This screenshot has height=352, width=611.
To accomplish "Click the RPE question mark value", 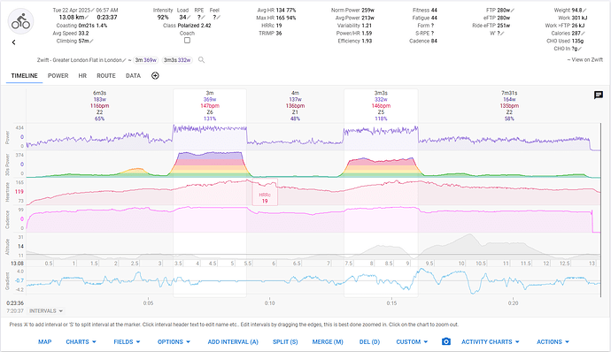I will pyautogui.click(x=198, y=18).
